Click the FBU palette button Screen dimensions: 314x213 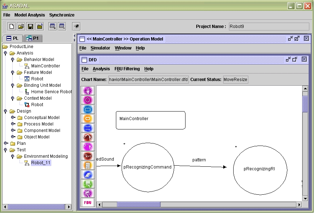click(88, 203)
